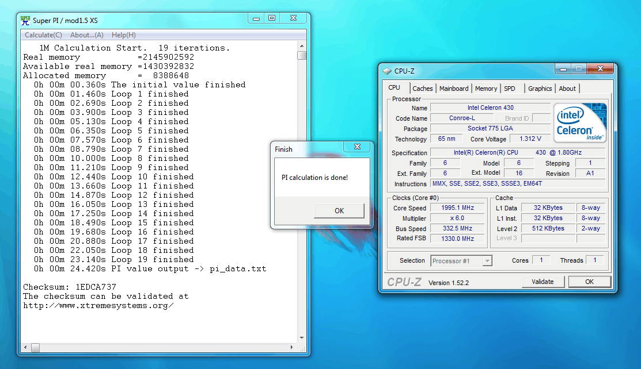
Task: Close the Finish dialog
Action: [357, 147]
